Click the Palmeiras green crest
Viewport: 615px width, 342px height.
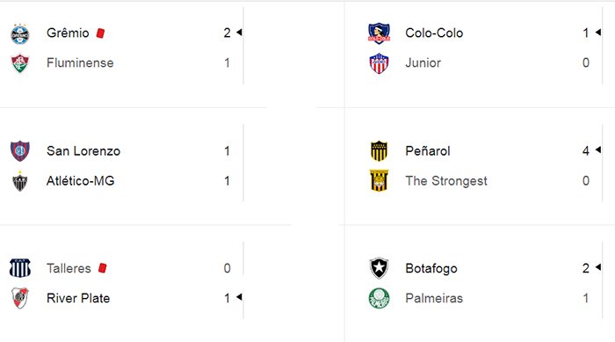379,298
